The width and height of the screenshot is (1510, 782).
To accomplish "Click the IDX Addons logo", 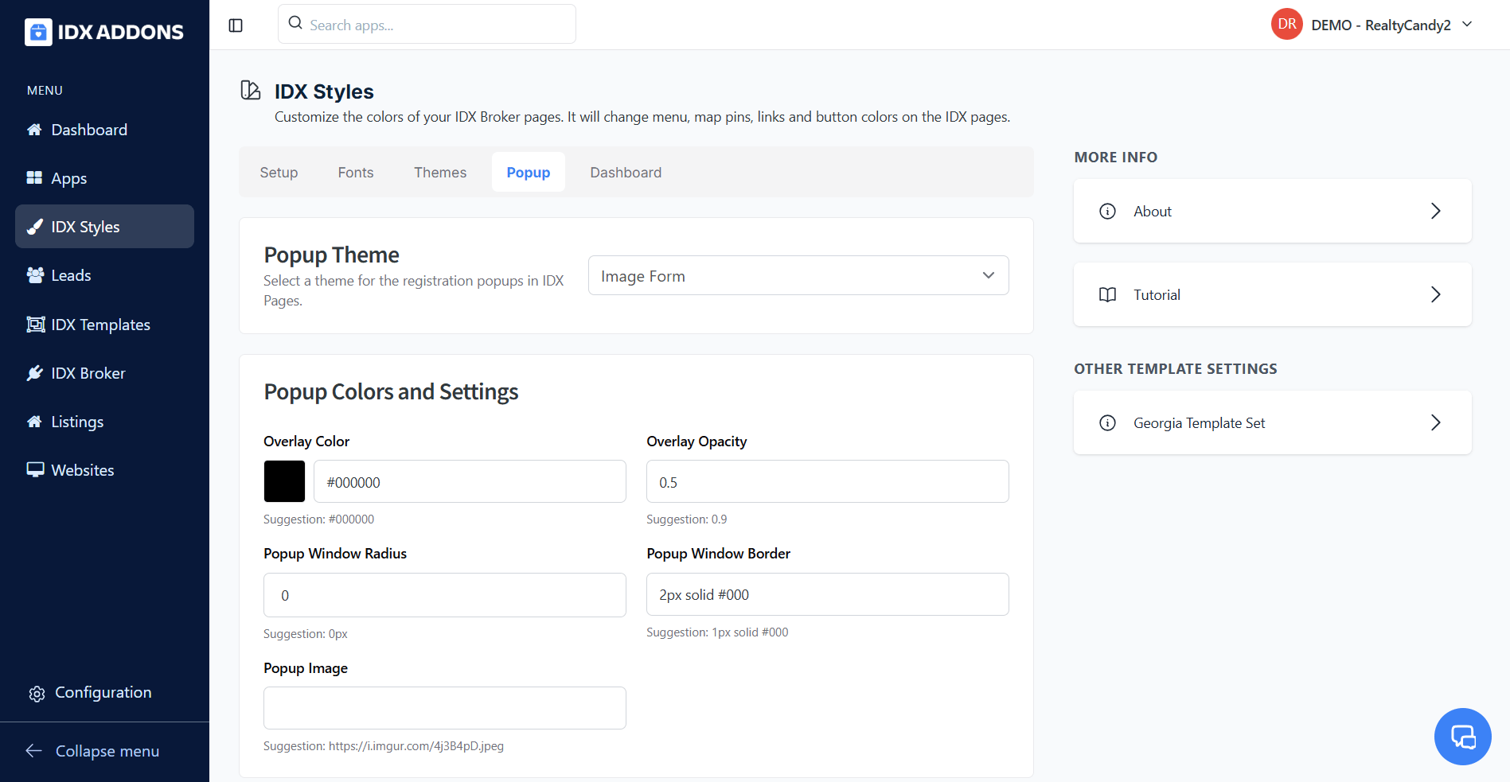I will (104, 32).
